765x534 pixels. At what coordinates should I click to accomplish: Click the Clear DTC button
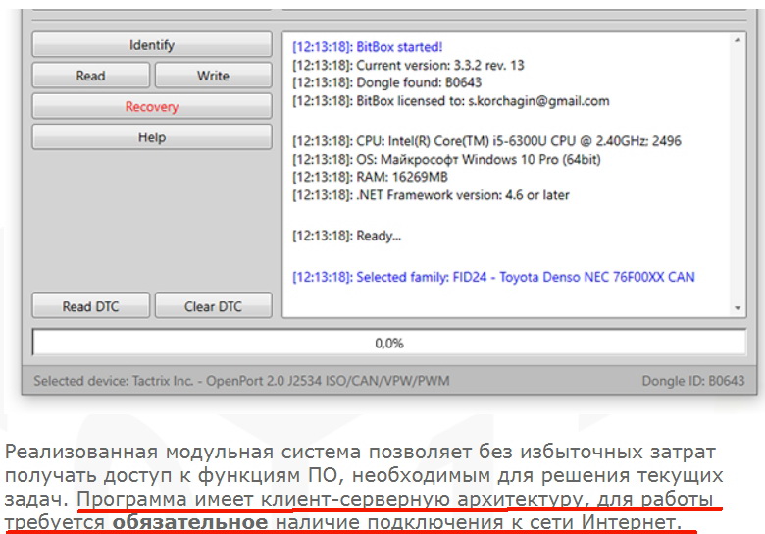tap(213, 306)
